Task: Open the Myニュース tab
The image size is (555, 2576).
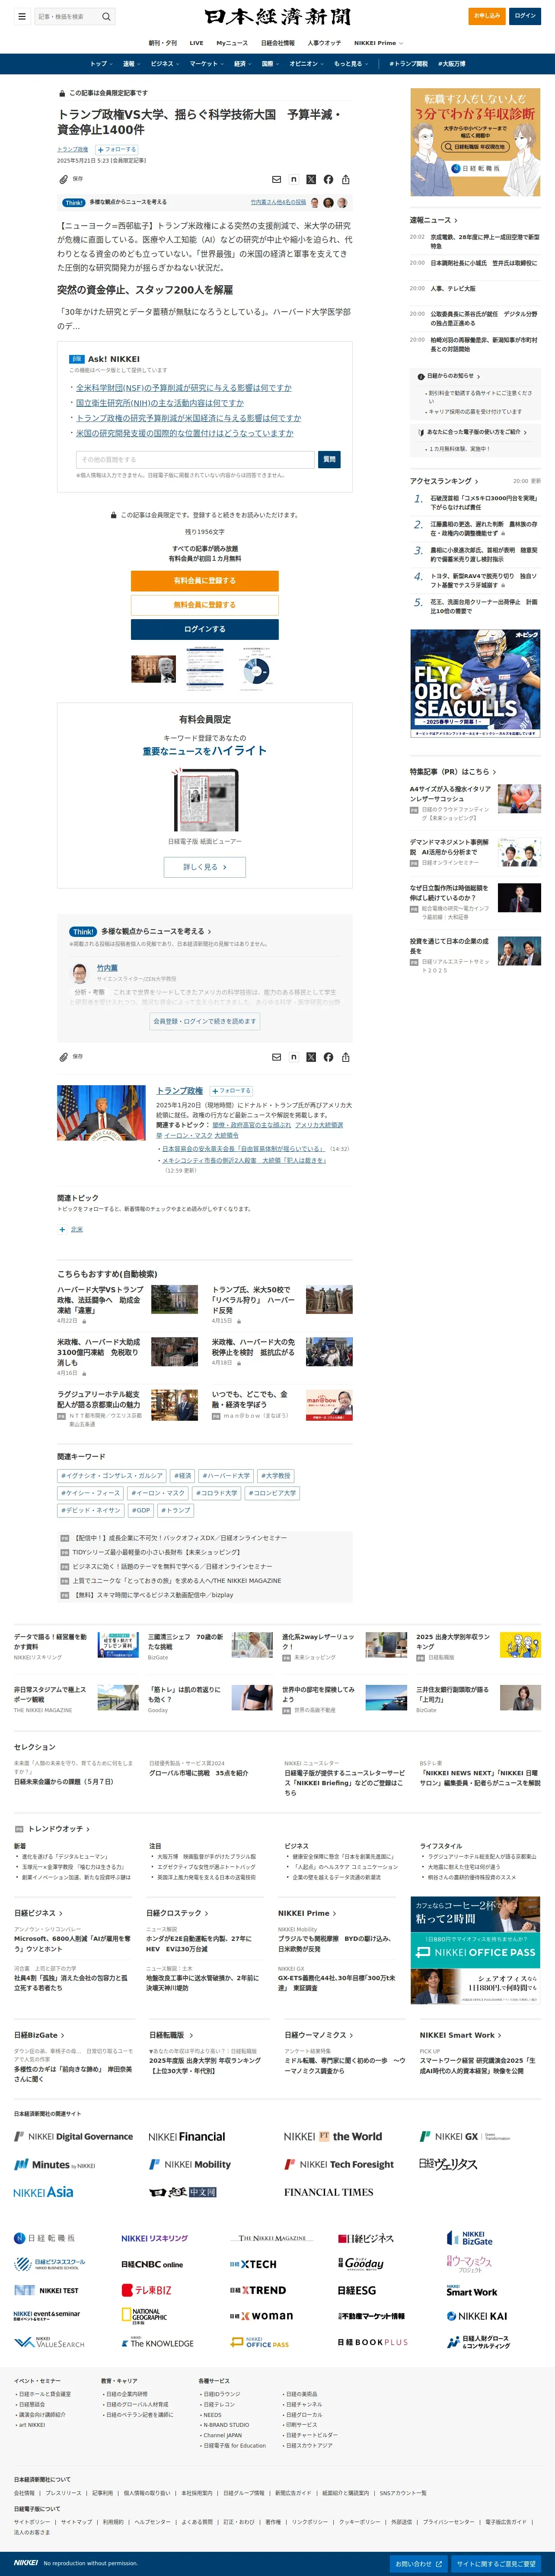Action: (232, 43)
